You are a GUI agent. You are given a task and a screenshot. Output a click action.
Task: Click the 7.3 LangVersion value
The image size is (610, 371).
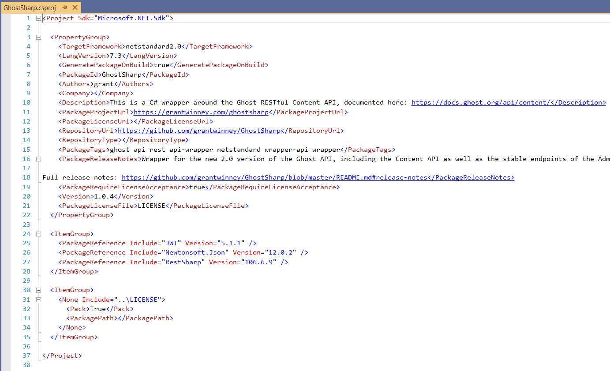pos(116,56)
